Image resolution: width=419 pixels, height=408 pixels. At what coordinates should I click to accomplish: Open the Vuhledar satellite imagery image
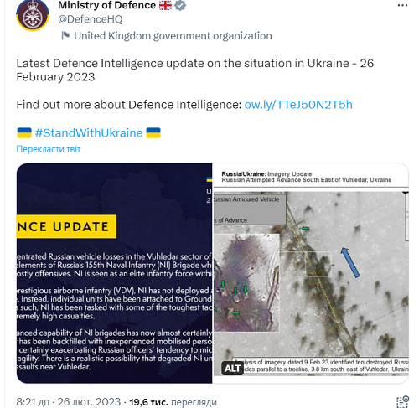click(x=311, y=273)
